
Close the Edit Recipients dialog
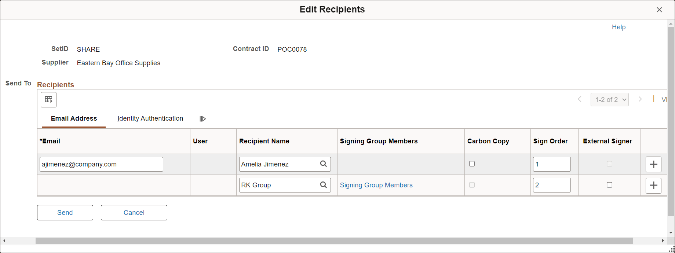[659, 10]
